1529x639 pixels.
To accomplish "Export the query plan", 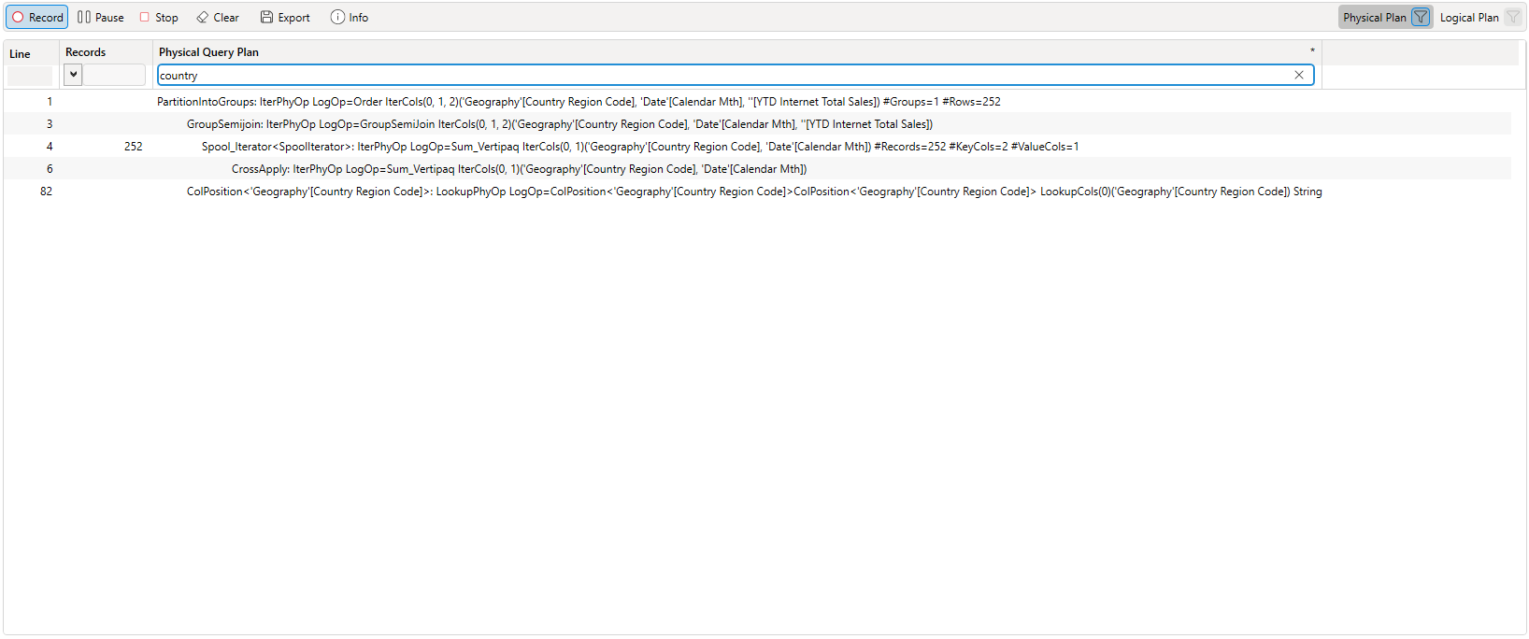I will 285,18.
